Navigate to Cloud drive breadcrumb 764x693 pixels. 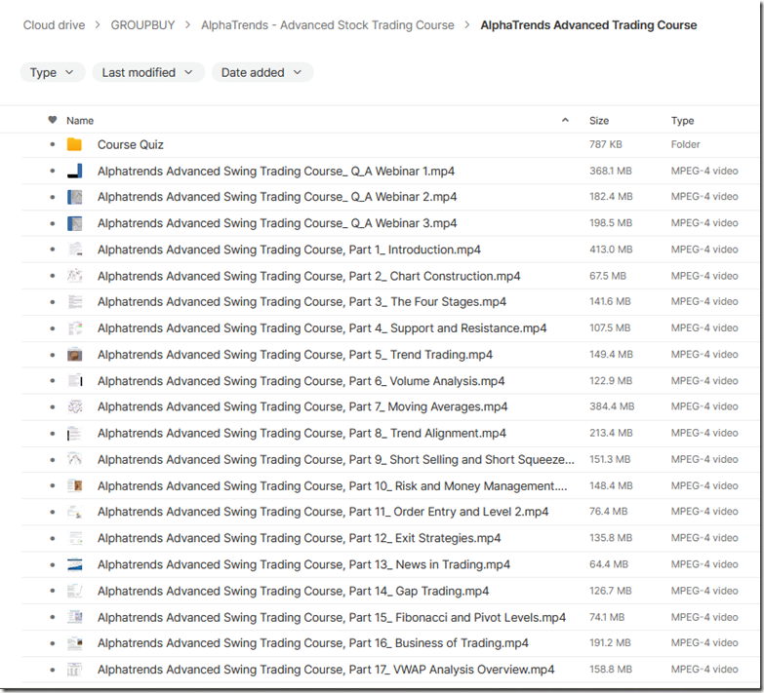pos(54,24)
